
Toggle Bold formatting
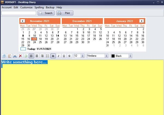(53, 56)
